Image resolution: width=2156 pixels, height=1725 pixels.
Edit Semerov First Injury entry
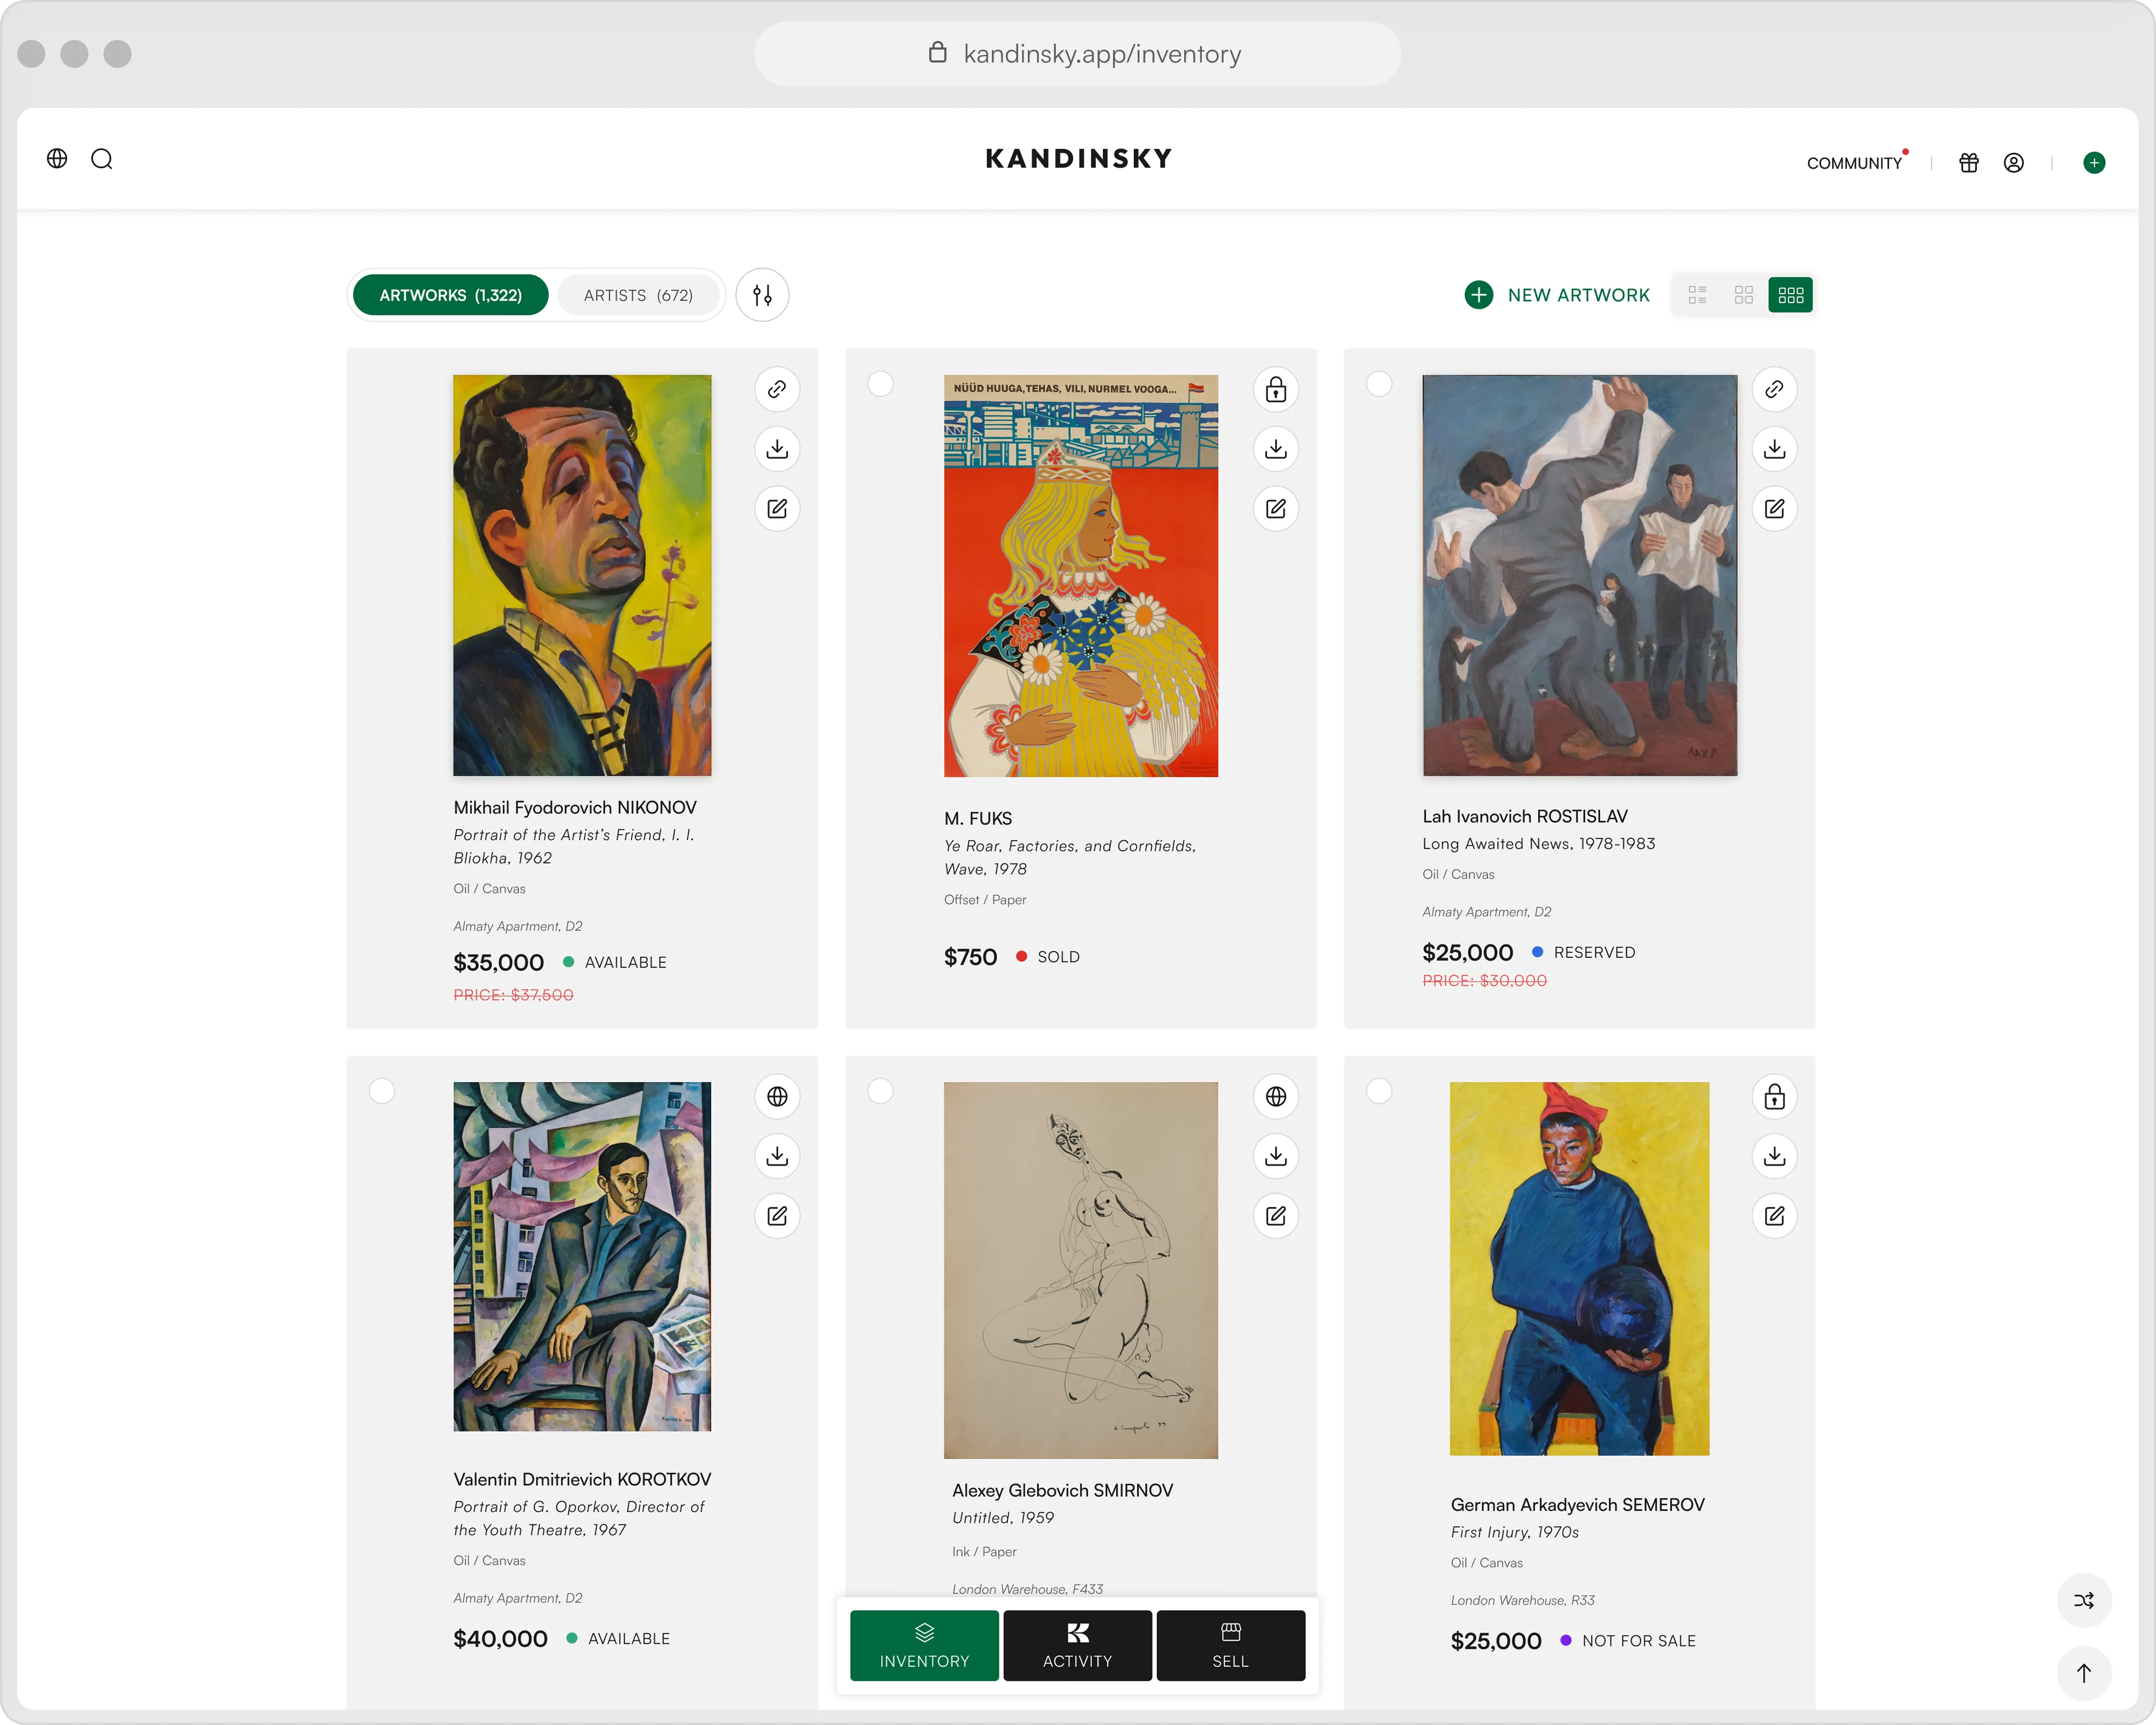[x=1774, y=1216]
